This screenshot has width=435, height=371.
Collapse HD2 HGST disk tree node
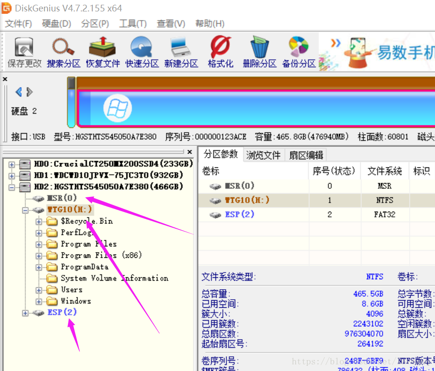click(12, 187)
